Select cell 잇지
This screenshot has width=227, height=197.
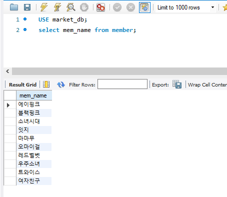34,130
